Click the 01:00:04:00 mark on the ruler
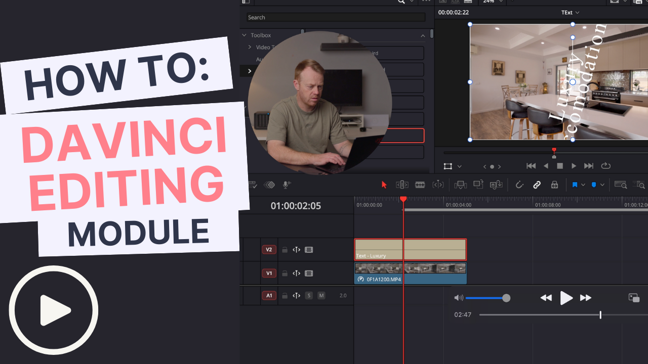 pyautogui.click(x=459, y=205)
